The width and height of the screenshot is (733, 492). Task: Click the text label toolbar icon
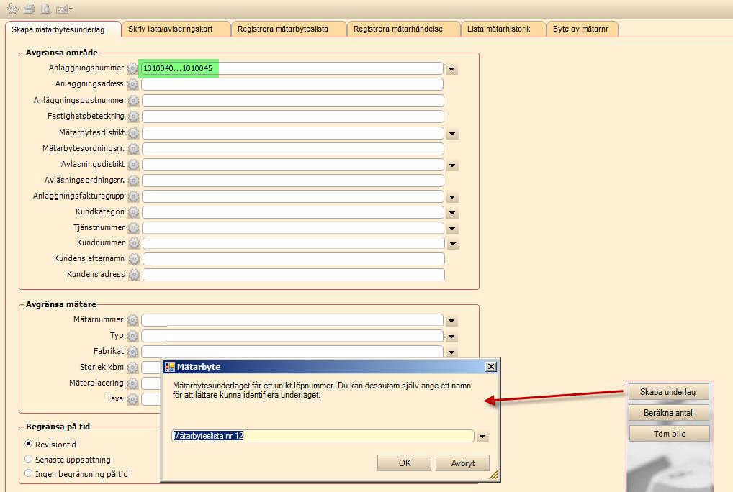click(x=61, y=9)
